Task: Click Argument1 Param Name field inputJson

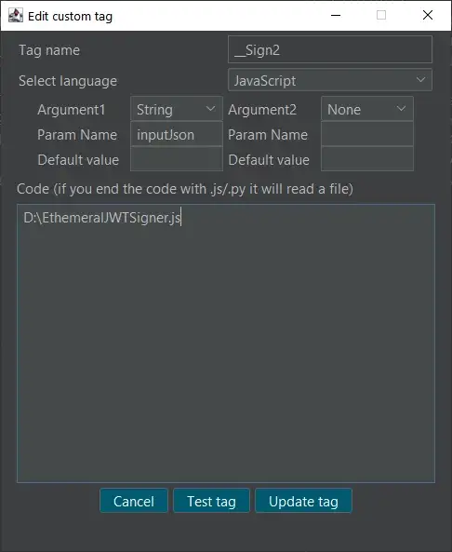Action: [177, 134]
